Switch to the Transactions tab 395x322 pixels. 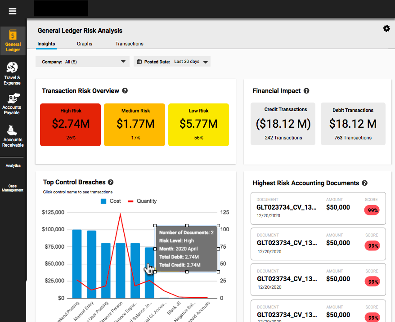click(129, 44)
